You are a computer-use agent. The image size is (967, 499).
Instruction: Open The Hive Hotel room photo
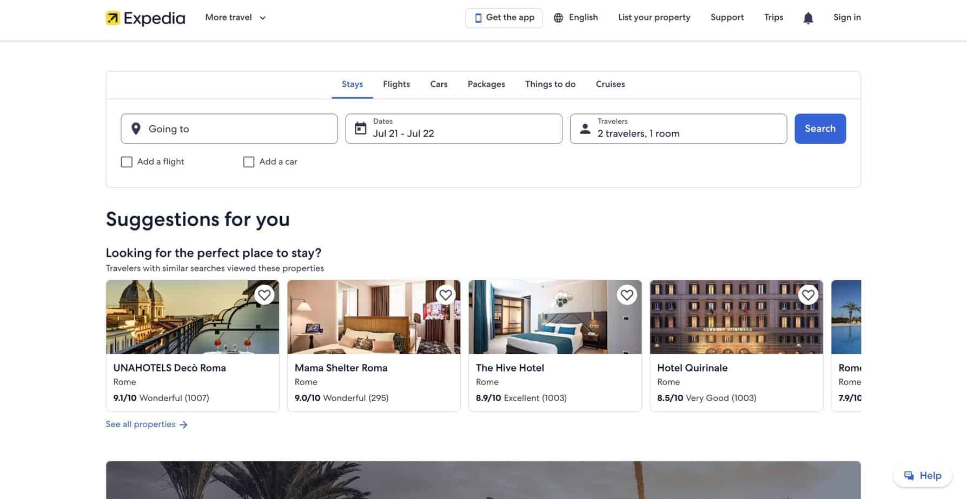pos(555,317)
